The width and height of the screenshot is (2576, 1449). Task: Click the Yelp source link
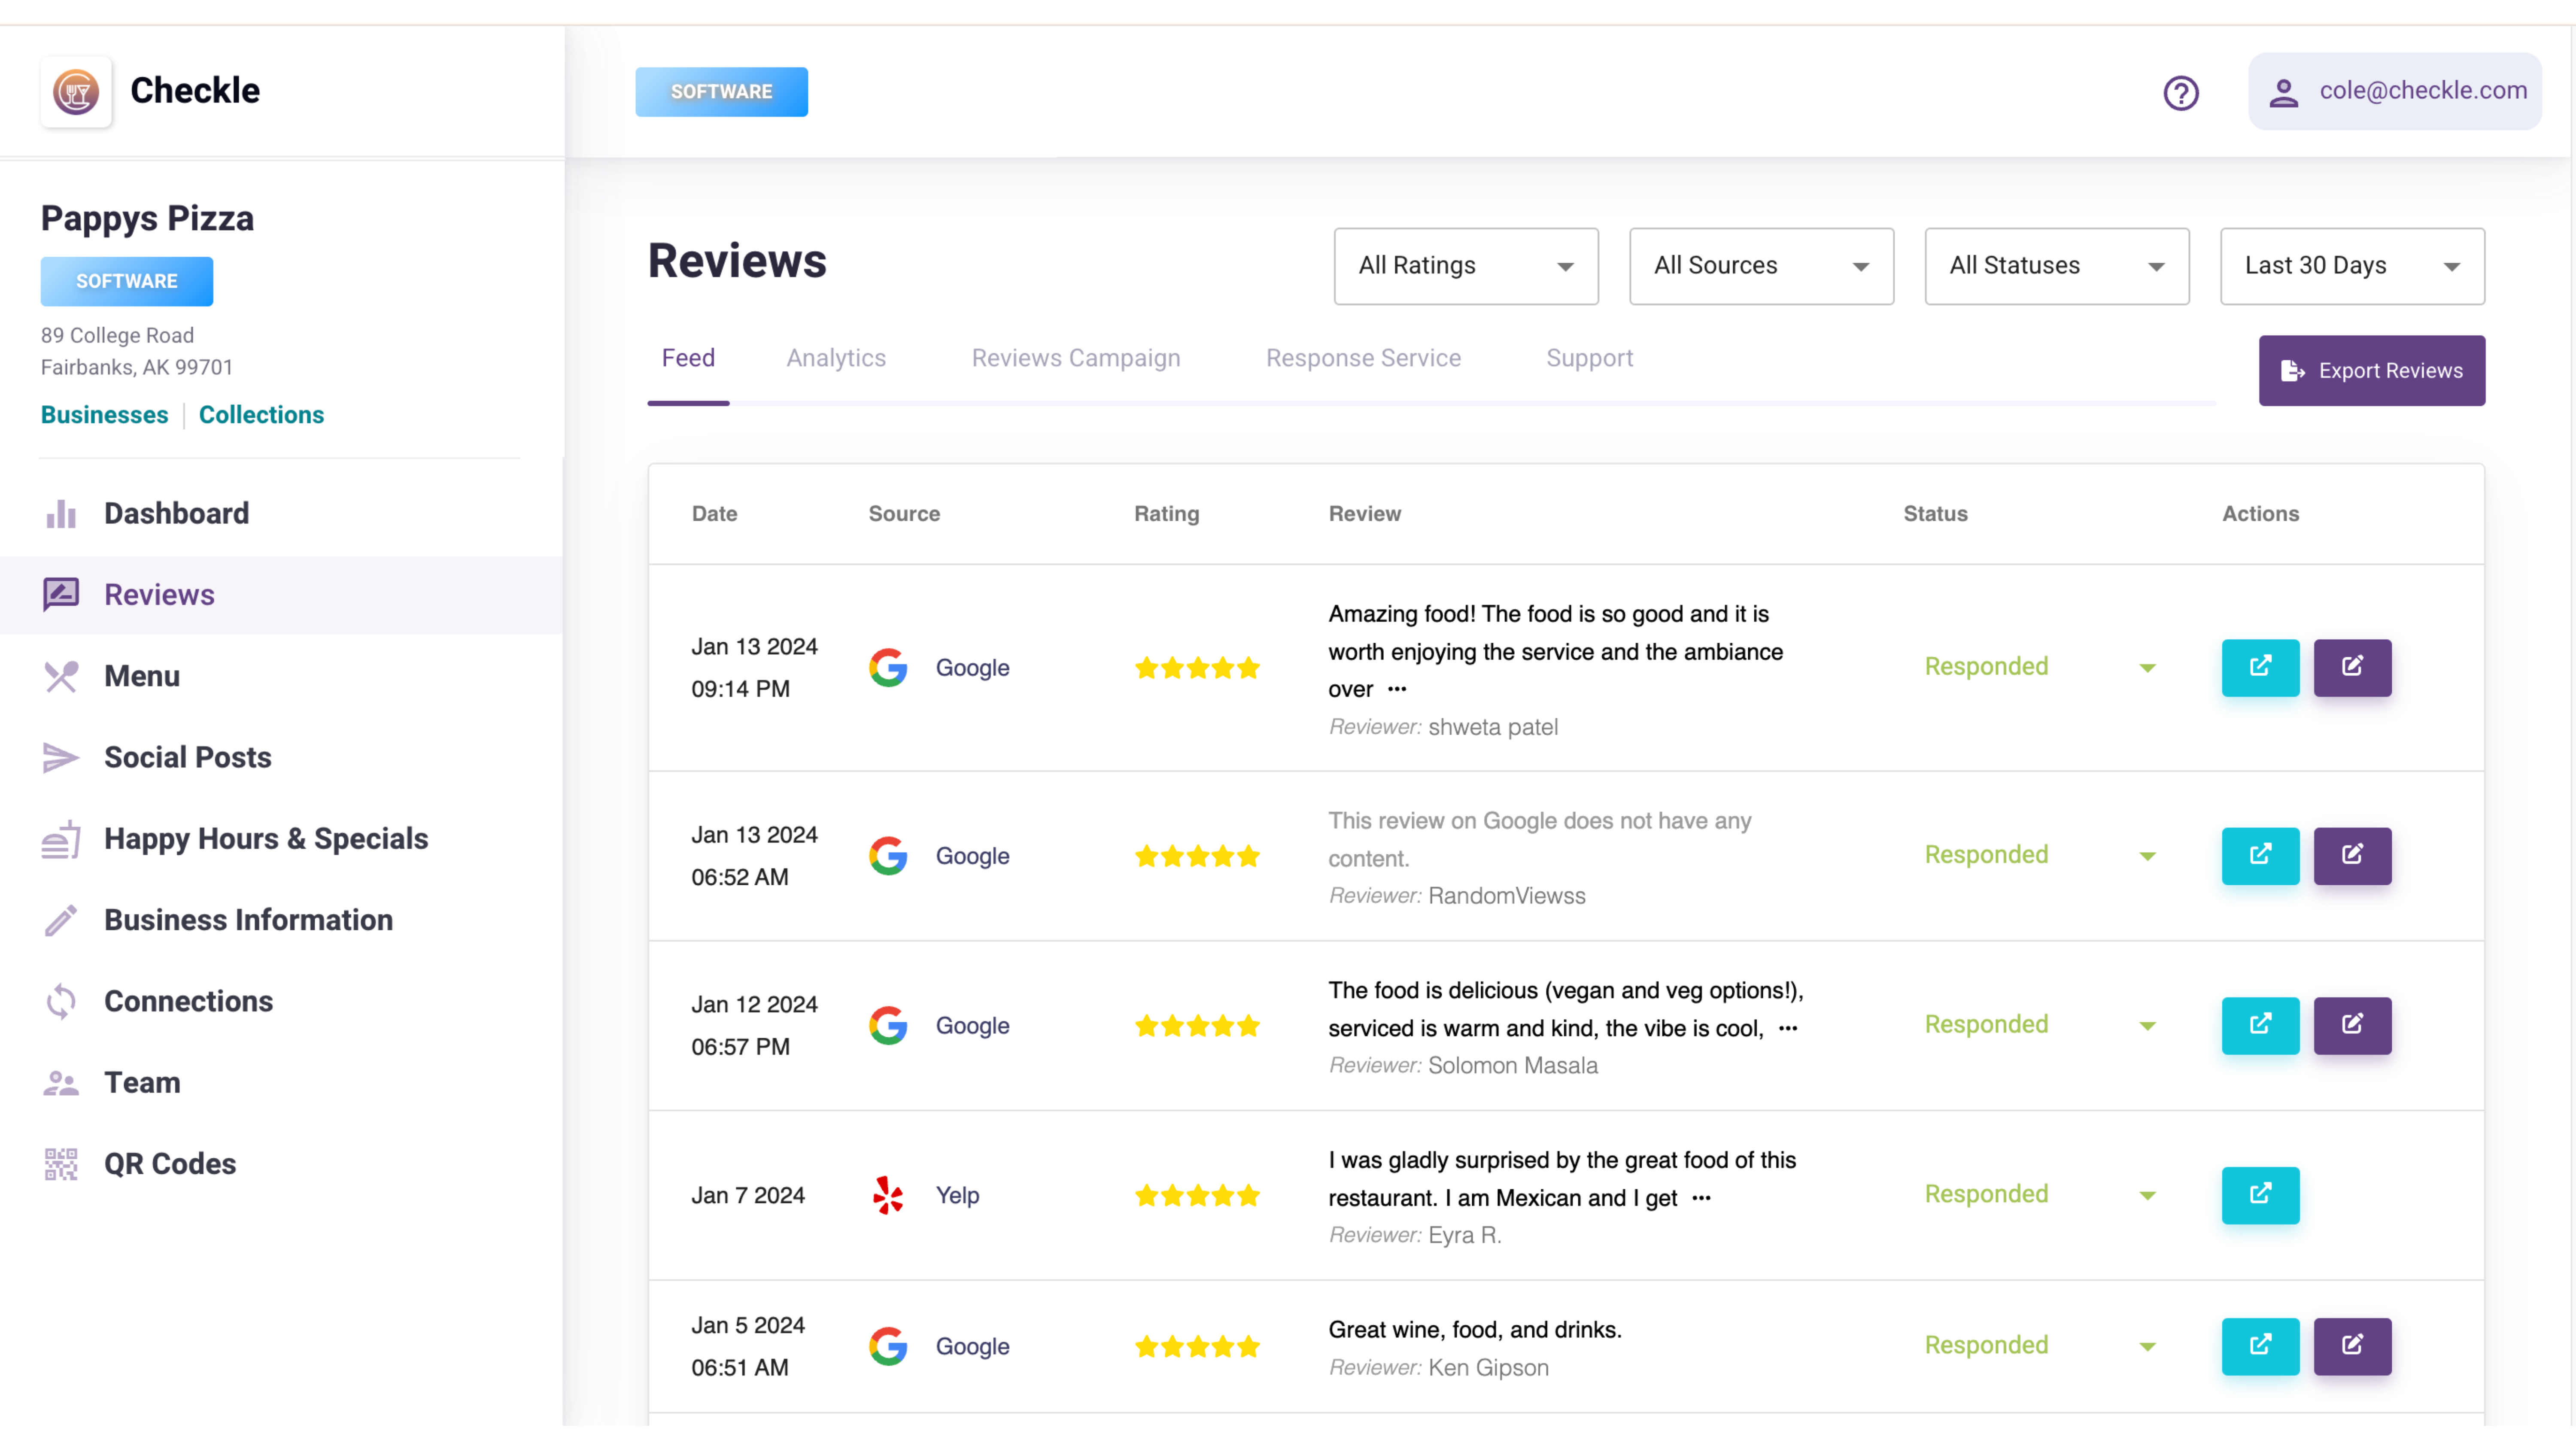click(957, 1196)
